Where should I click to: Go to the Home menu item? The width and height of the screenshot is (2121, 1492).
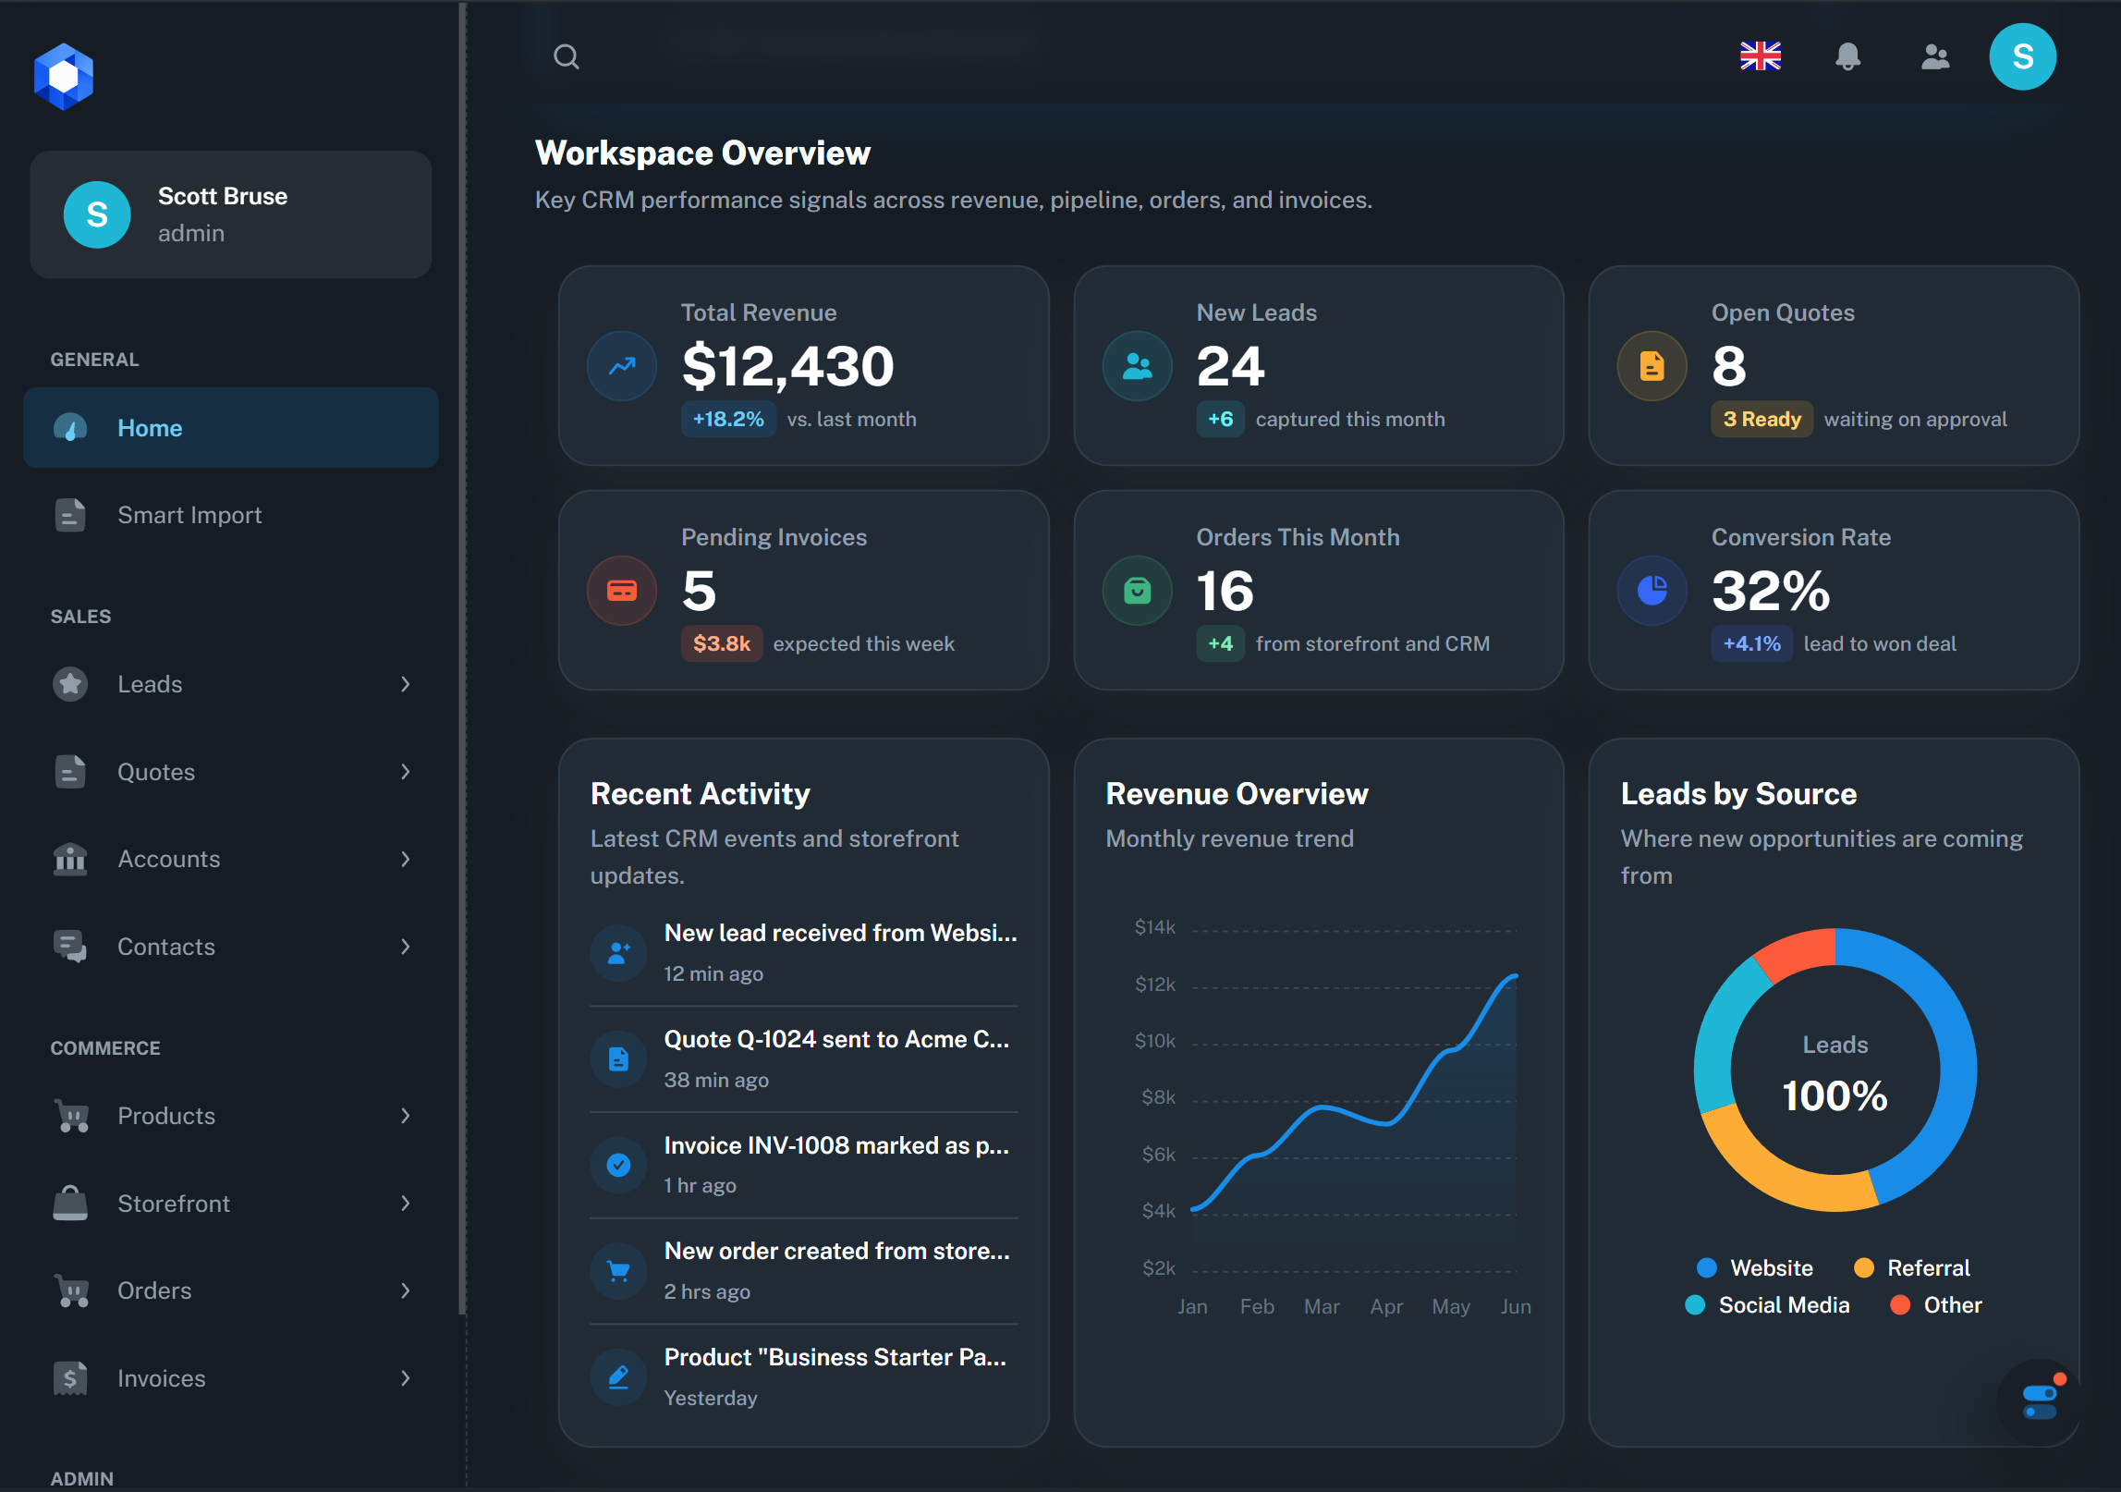tap(231, 428)
